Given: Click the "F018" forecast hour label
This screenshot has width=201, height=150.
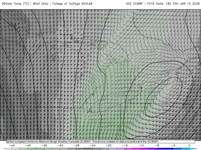Looking at the screenshot, I should pos(150,4).
